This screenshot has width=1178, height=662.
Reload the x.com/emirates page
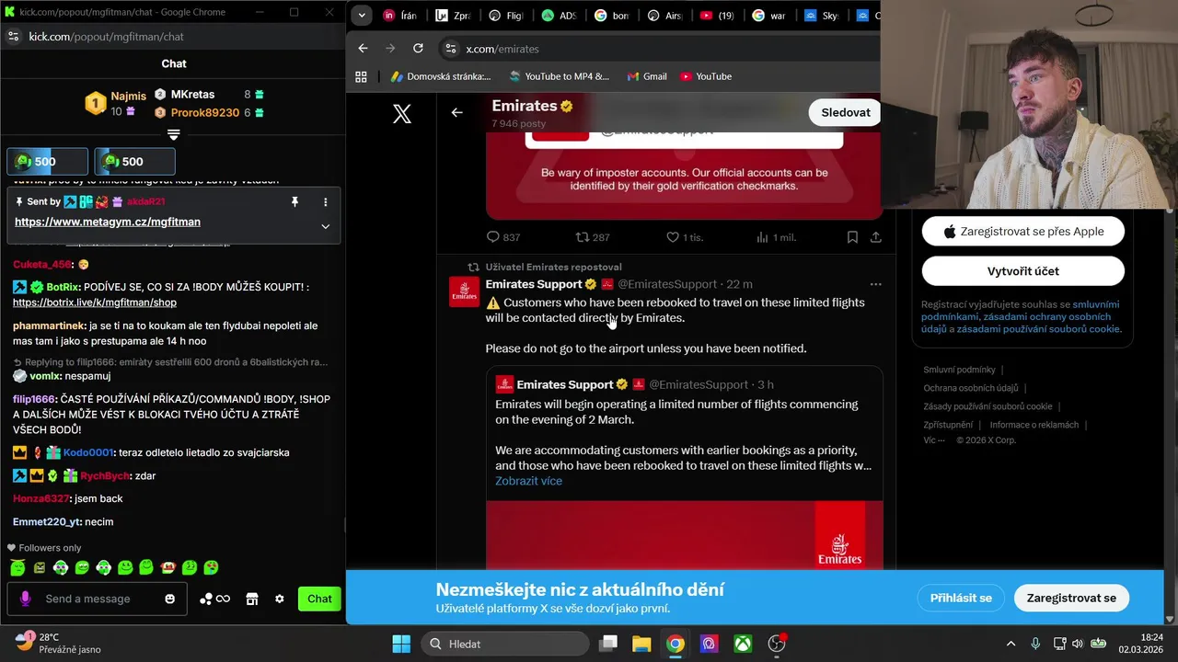click(418, 49)
